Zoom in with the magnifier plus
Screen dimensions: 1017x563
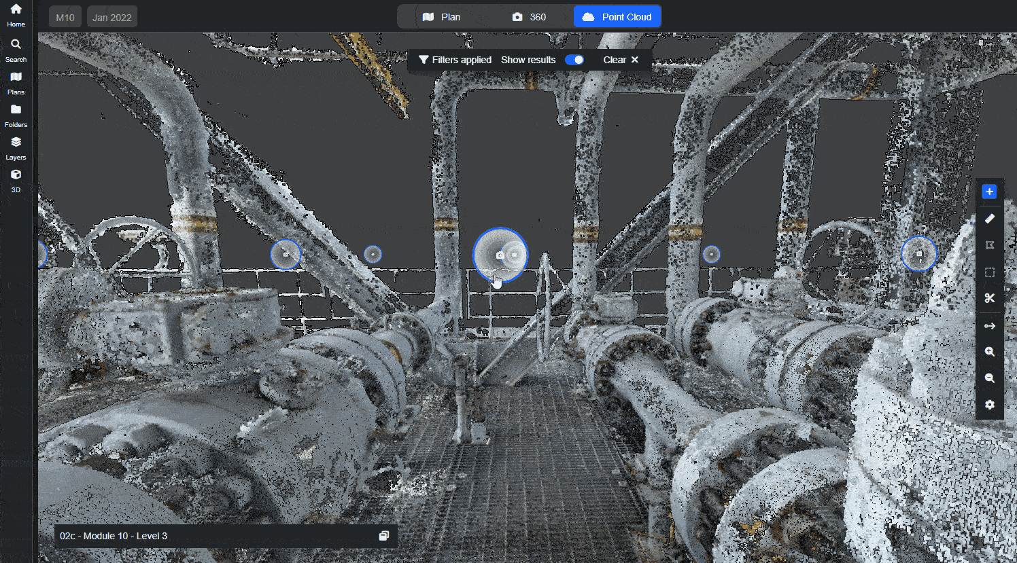(989, 352)
